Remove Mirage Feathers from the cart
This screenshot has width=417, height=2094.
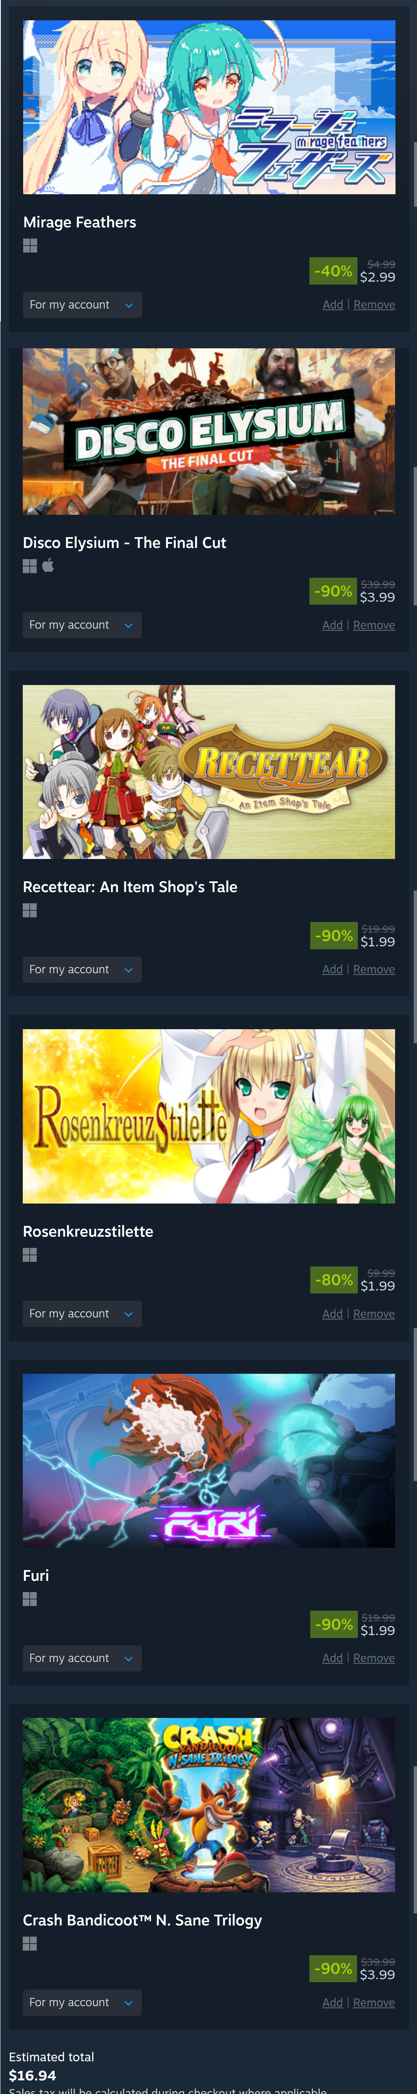coord(374,305)
